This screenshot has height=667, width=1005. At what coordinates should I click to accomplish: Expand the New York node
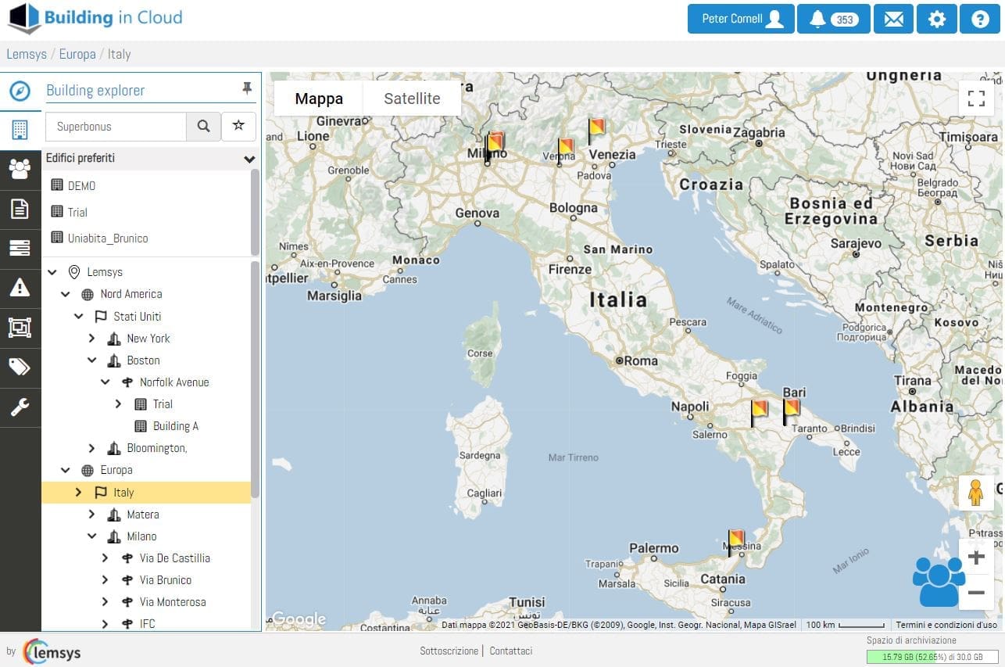(91, 339)
